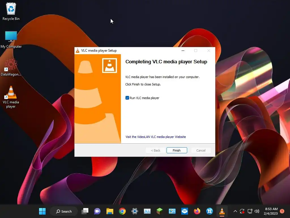Open the blue box app in taskbar
The width and height of the screenshot is (290, 218).
185,211
